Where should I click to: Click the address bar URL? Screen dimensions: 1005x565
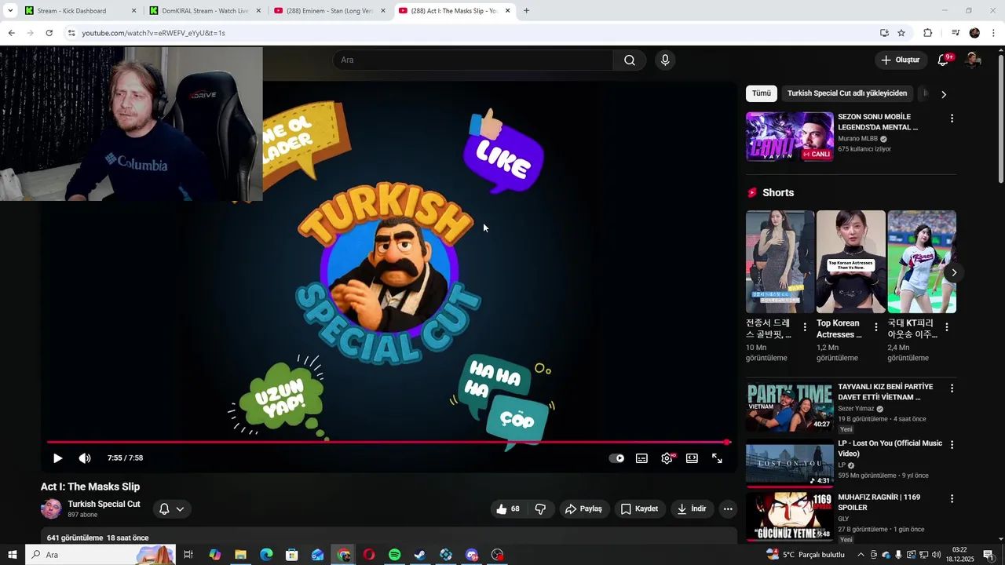[153, 33]
